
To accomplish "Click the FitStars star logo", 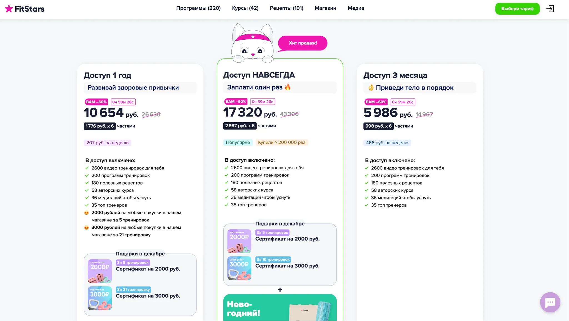I will pyautogui.click(x=9, y=9).
